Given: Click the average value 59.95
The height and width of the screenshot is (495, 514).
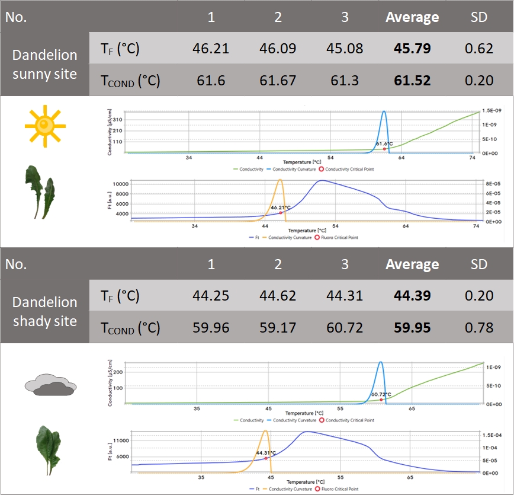Looking at the screenshot, I should tap(412, 327).
